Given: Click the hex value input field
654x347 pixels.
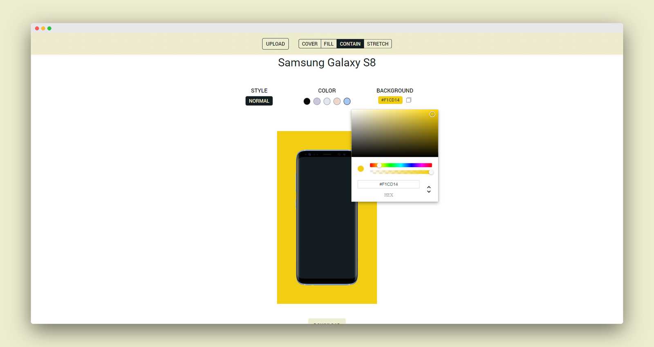Looking at the screenshot, I should point(388,184).
